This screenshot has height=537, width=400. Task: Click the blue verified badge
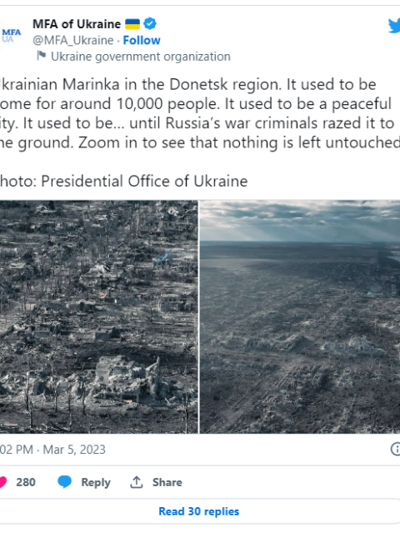click(x=150, y=24)
